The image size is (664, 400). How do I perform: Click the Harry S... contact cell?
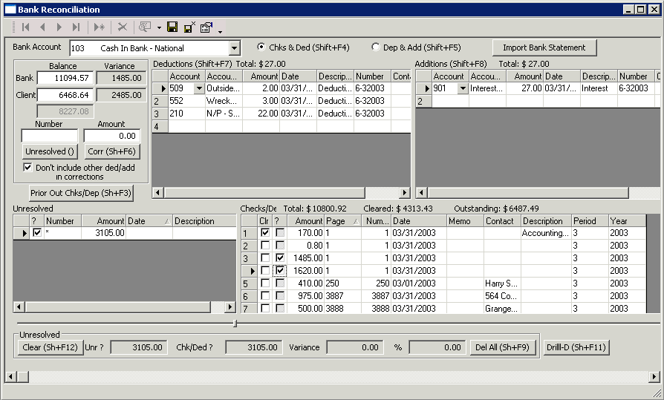502,283
